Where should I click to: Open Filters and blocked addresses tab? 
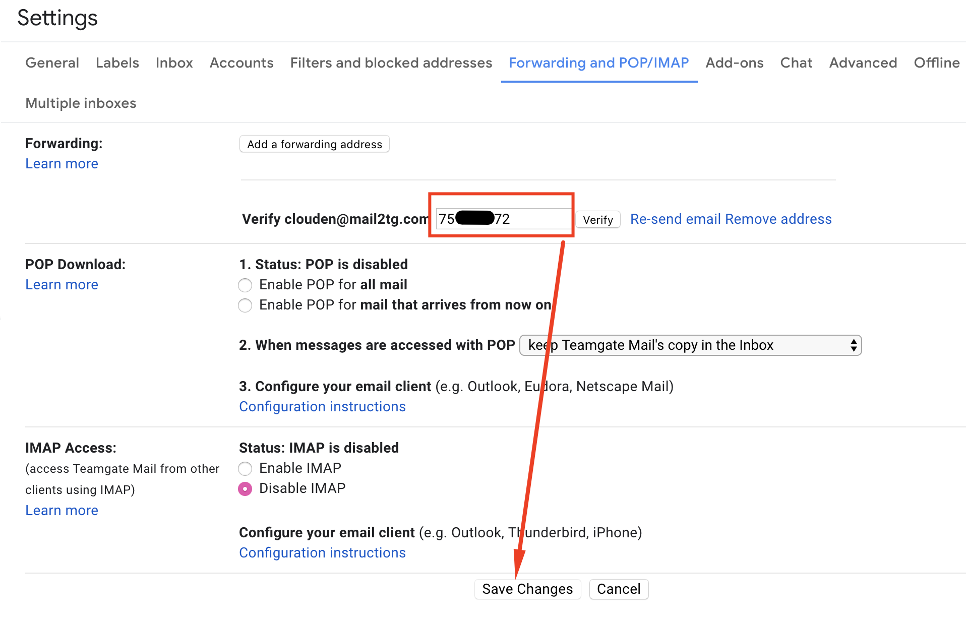pyautogui.click(x=391, y=63)
